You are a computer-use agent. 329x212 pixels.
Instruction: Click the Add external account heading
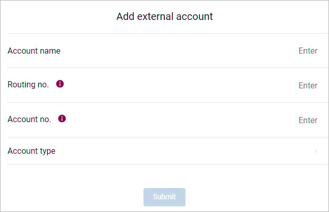164,16
